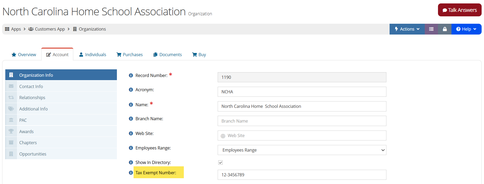The image size is (484, 184).
Task: Click the Branch Name input field
Action: click(302, 121)
